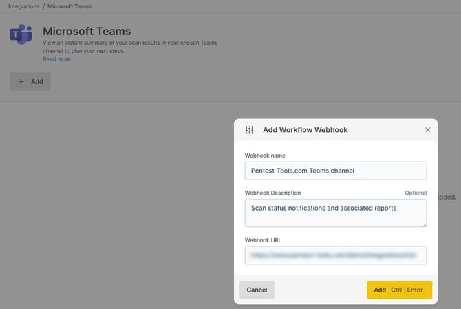Click the plus icon on the Add button
Screen dimensions: 461x309
[x=21, y=81]
